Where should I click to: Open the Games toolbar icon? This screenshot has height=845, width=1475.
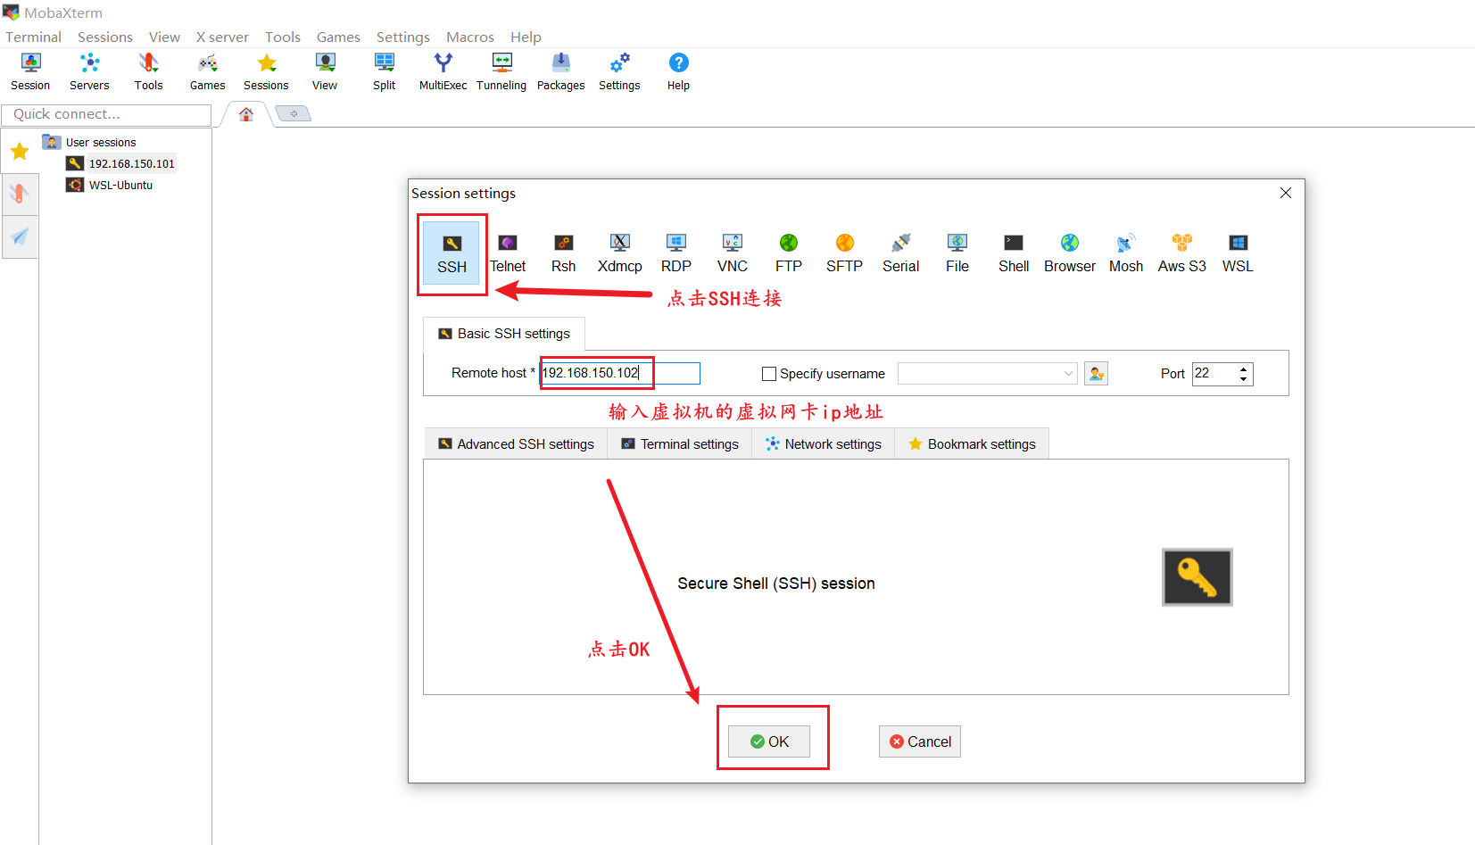click(x=207, y=71)
